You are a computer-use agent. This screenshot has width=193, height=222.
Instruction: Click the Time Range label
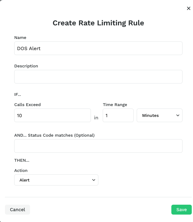click(115, 105)
